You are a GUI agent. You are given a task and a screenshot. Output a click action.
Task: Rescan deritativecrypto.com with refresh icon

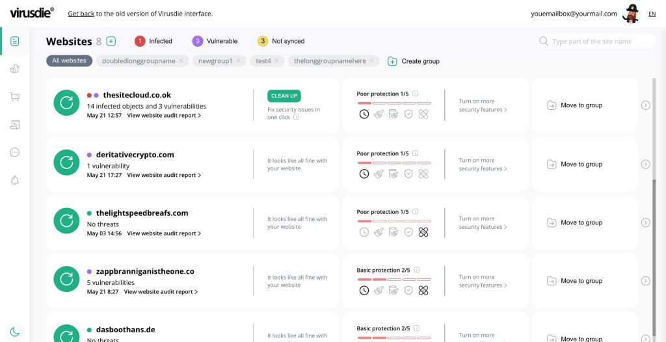coord(67,163)
